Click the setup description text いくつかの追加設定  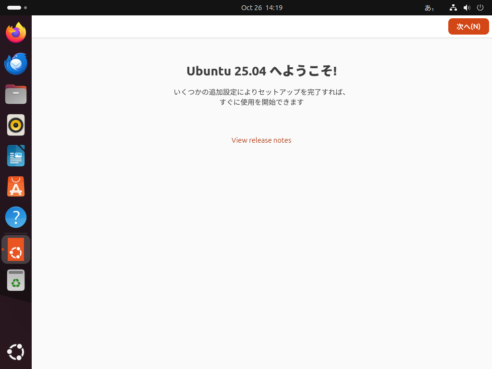click(261, 97)
